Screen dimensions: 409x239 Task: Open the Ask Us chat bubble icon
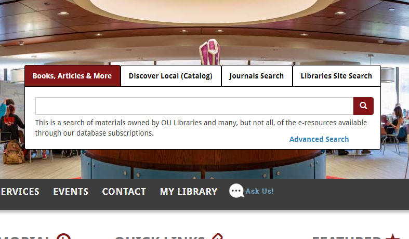tap(236, 191)
